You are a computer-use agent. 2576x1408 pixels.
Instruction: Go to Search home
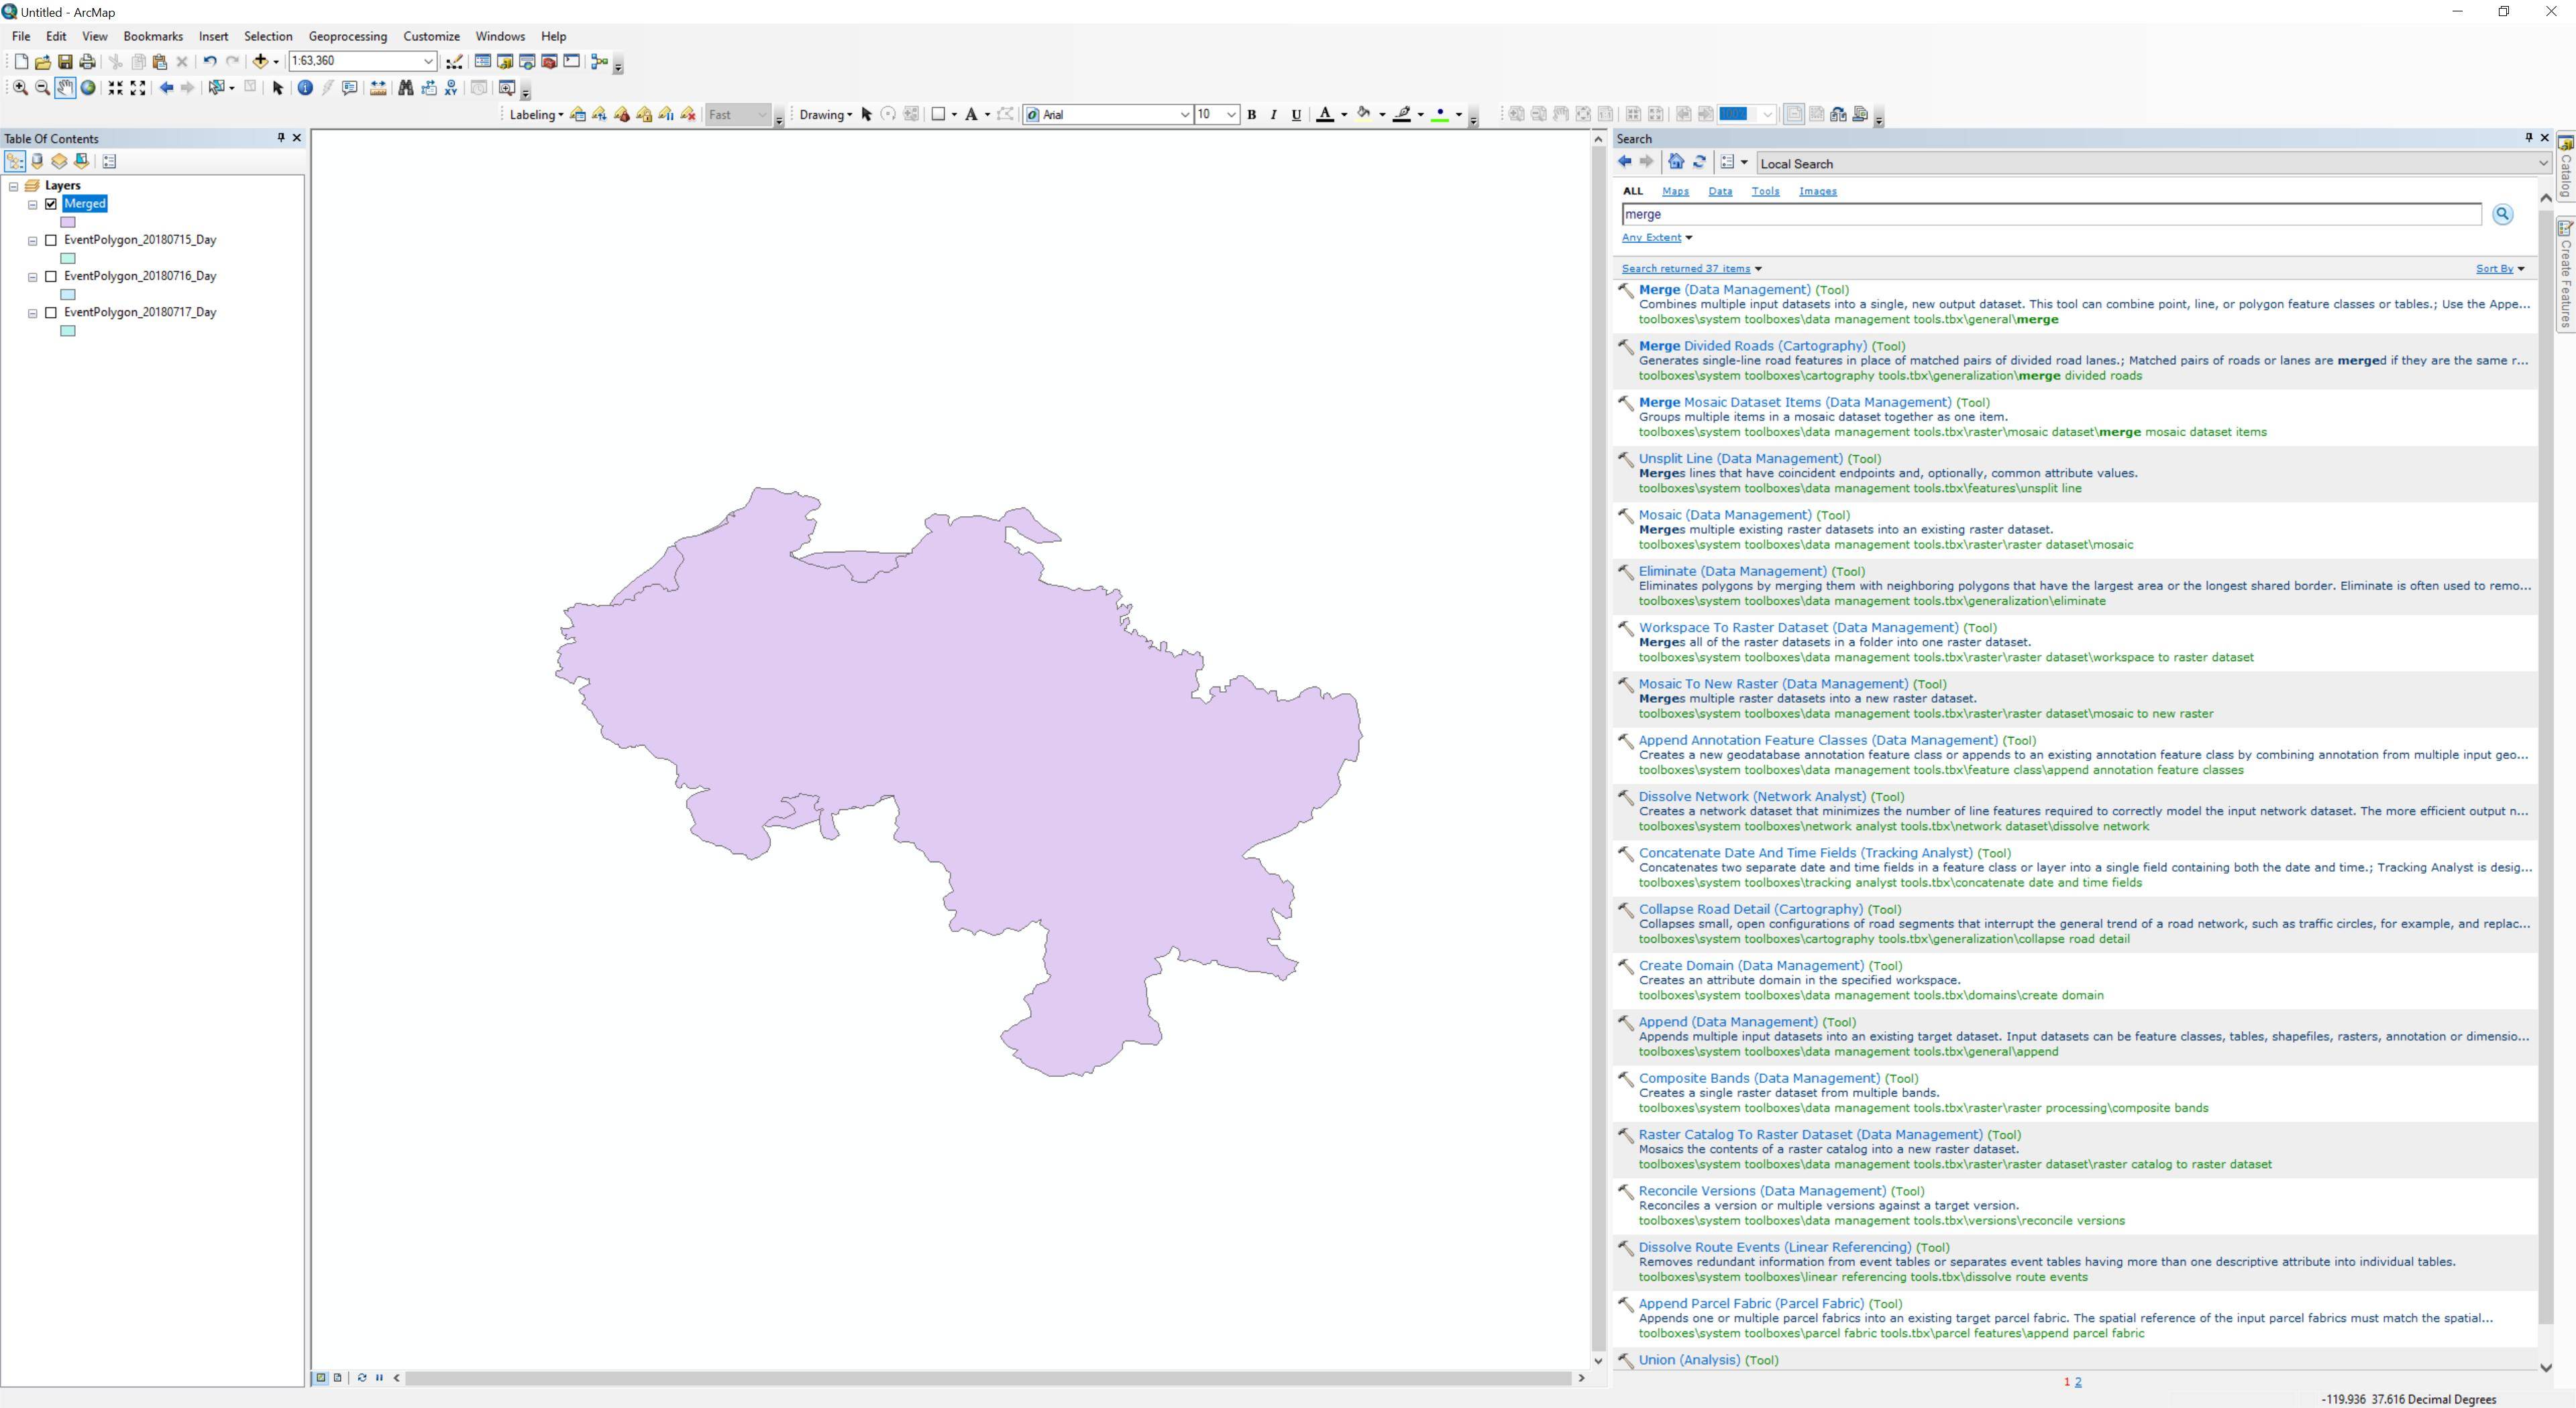pos(1676,162)
